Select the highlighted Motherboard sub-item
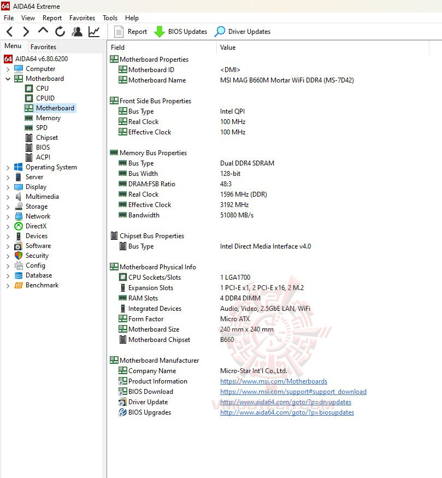This screenshot has width=442, height=478. click(x=50, y=108)
